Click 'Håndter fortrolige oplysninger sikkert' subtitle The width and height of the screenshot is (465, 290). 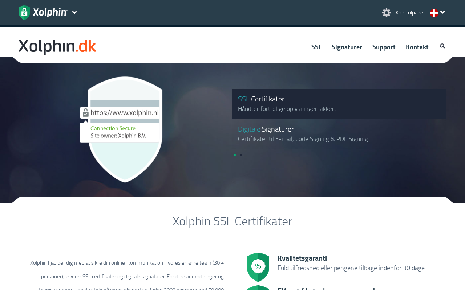287,109
